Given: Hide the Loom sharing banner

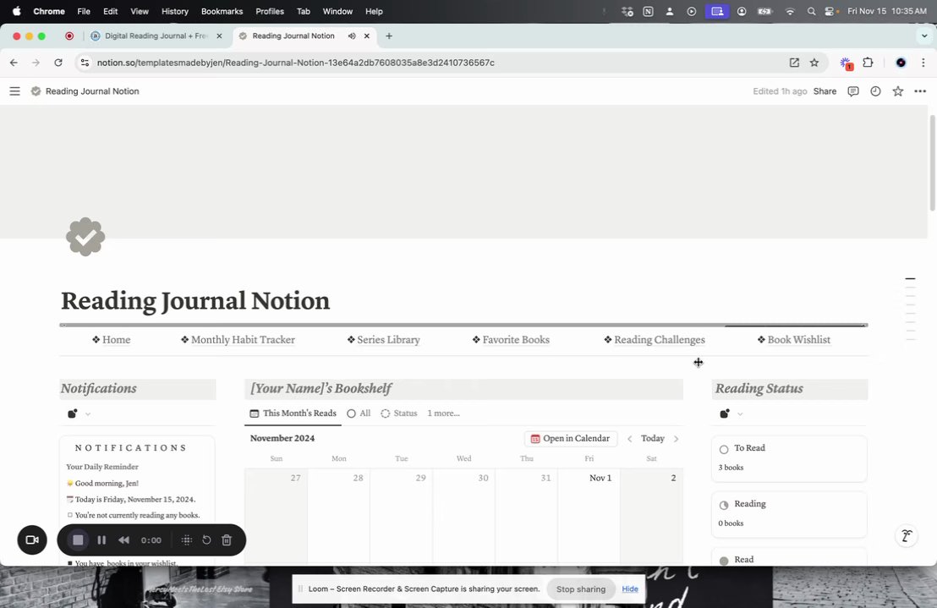Looking at the screenshot, I should 630,589.
